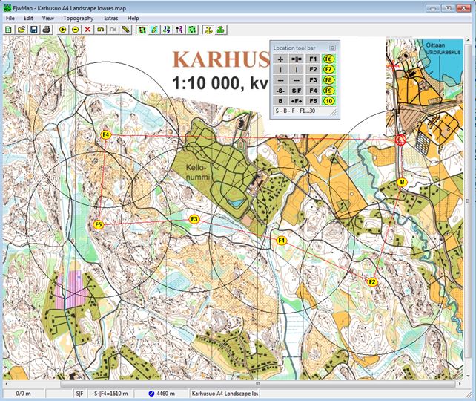Create a new map file
Viewport: 476px width, 401px height.
tap(8, 30)
